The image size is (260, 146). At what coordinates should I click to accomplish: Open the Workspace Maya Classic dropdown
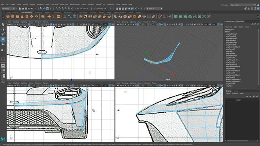point(243,5)
